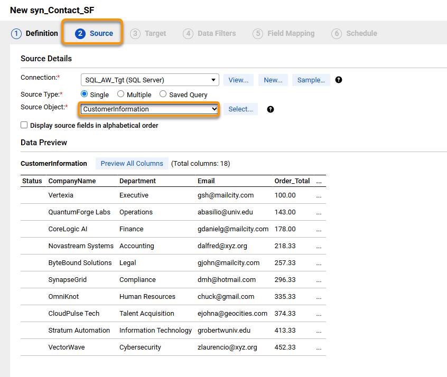Click the Cybersecurity cell
Image resolution: width=447 pixels, height=377 pixels.
tap(140, 347)
